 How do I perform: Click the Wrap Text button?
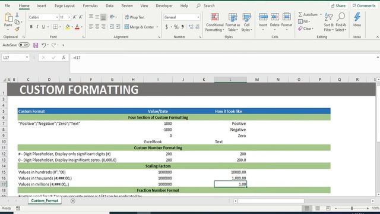click(x=135, y=17)
